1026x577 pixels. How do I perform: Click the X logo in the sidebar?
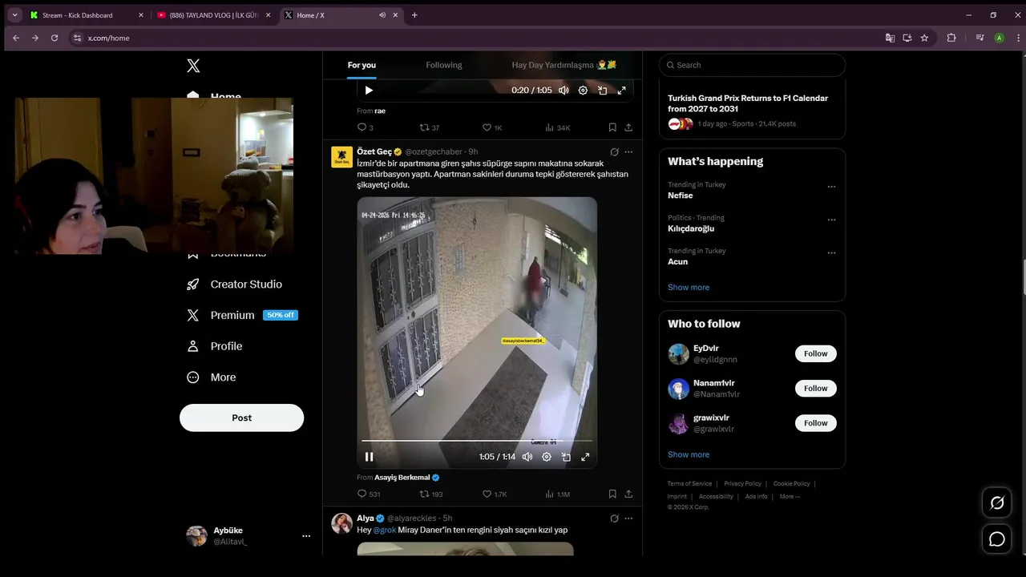193,66
